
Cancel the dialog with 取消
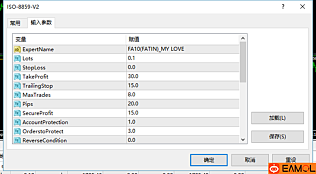tap(250, 159)
